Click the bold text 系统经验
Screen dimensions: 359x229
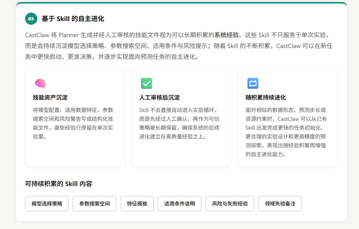coord(226,35)
